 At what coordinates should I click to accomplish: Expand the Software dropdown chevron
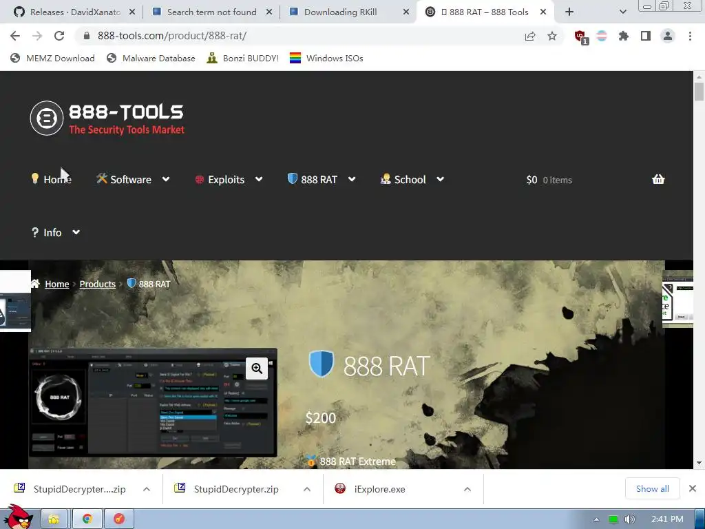[x=166, y=179]
